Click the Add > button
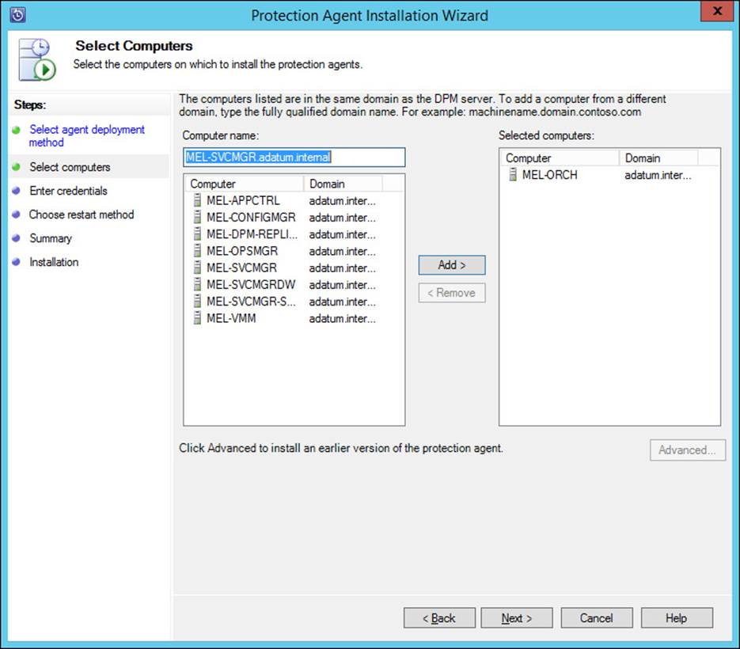The image size is (740, 649). [x=452, y=265]
